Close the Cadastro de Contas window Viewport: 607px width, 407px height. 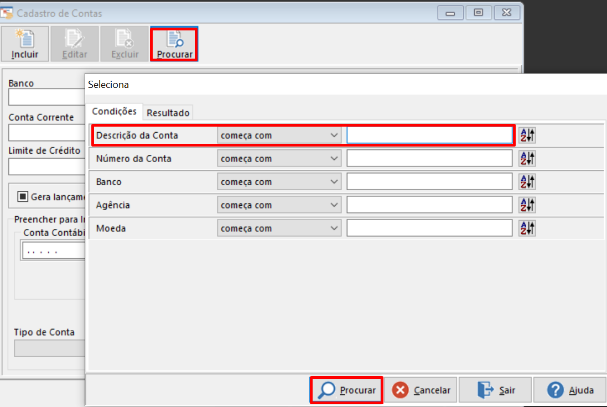click(506, 13)
